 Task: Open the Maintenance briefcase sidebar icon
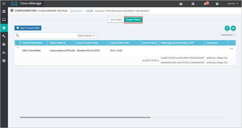[4, 44]
